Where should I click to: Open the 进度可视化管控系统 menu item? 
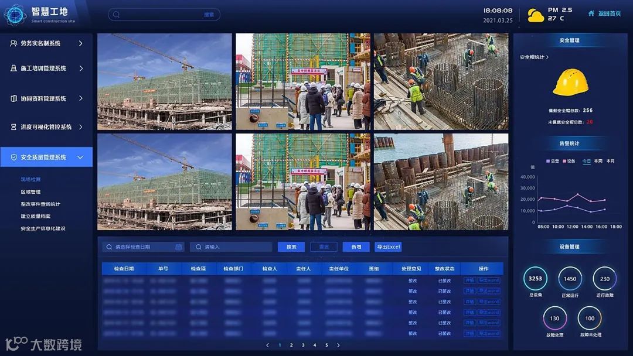coord(46,127)
